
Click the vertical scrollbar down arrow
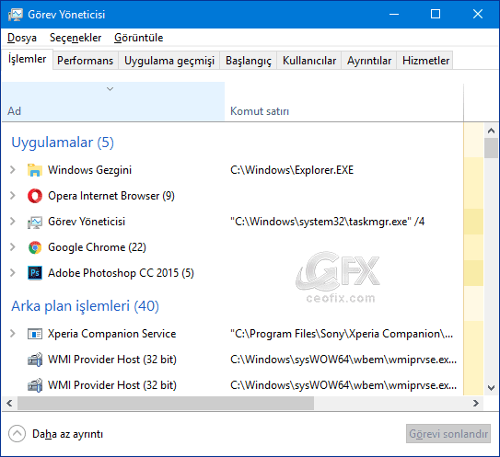click(x=491, y=388)
